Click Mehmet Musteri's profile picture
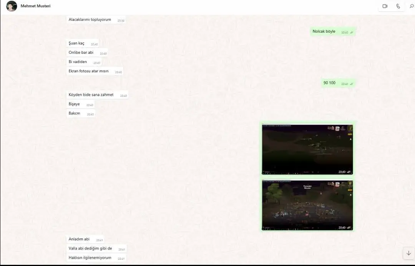415x266 pixels. (x=12, y=6)
